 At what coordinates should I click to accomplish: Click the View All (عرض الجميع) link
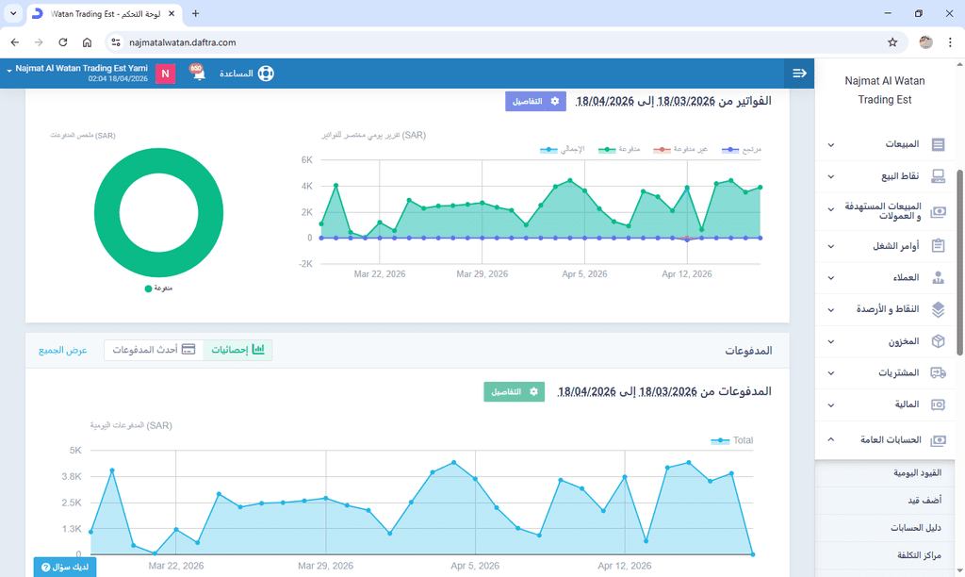[63, 350]
